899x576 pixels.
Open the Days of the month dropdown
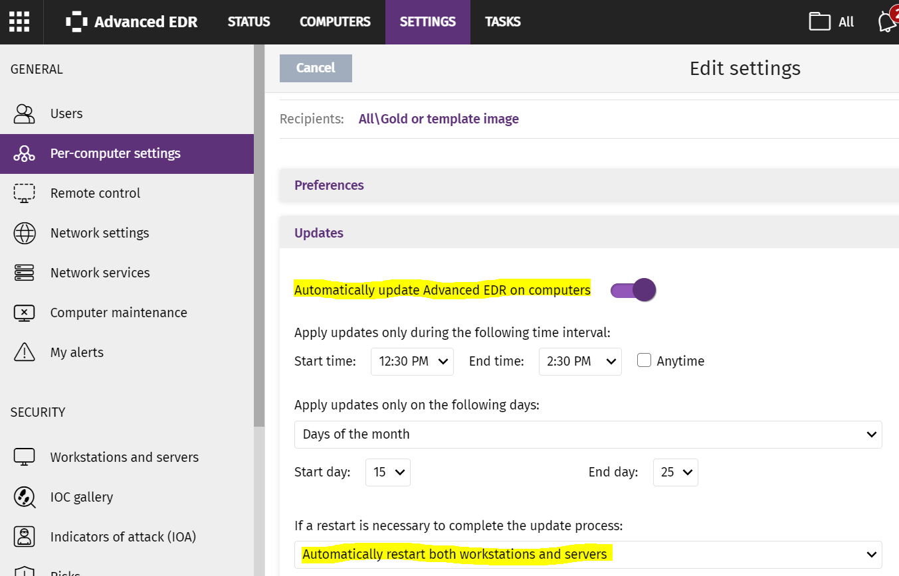coord(588,435)
